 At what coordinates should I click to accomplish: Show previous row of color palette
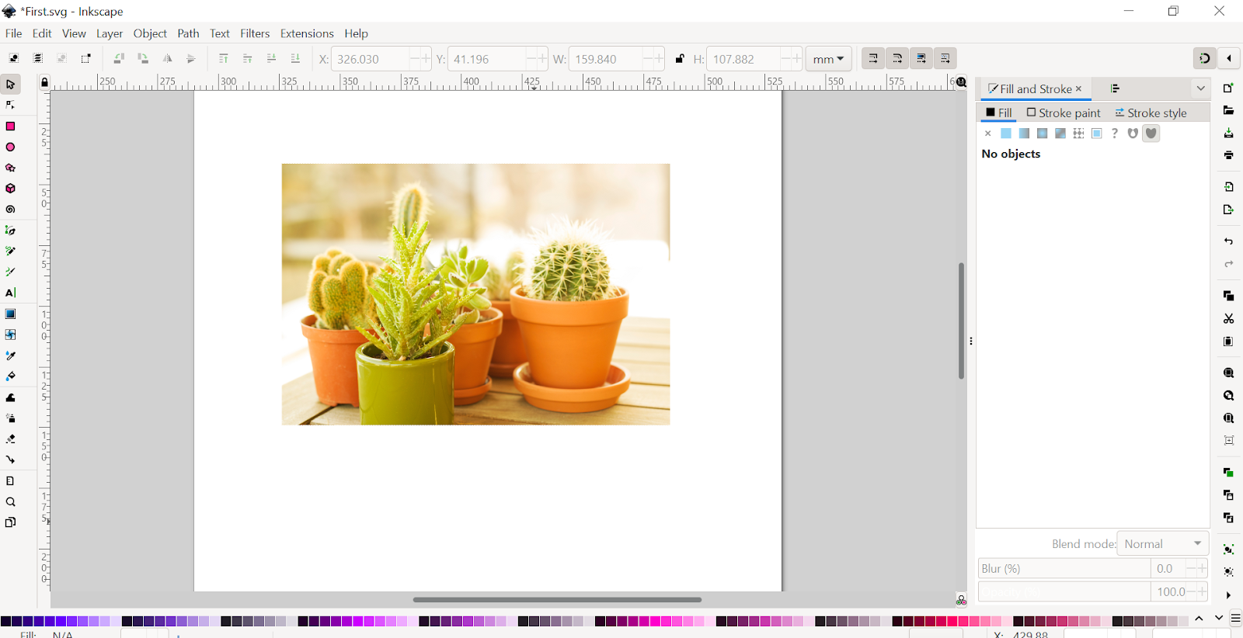(1199, 619)
